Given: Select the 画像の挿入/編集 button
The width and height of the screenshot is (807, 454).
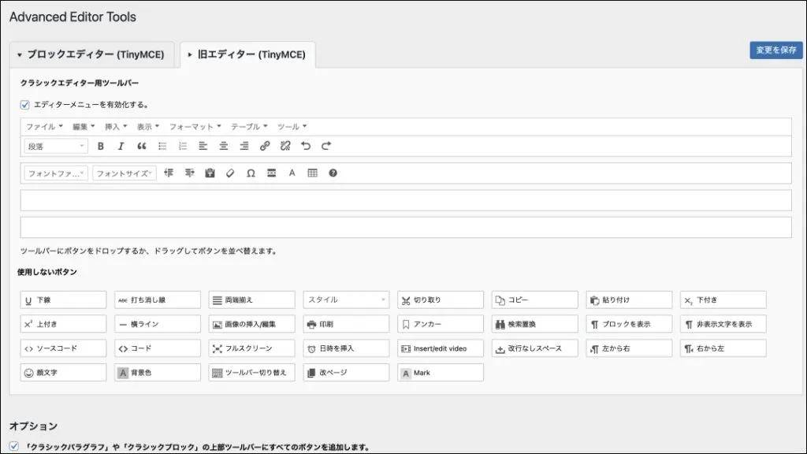Looking at the screenshot, I should pyautogui.click(x=251, y=324).
